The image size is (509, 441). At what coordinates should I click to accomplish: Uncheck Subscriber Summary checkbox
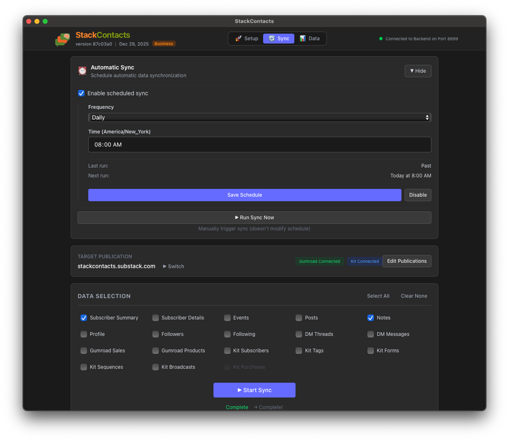(84, 318)
